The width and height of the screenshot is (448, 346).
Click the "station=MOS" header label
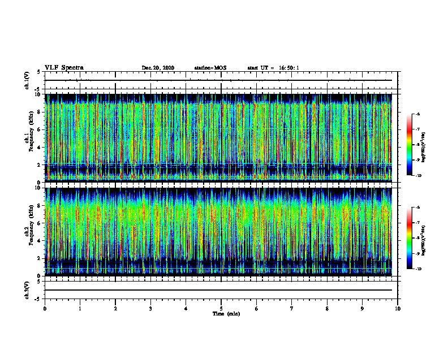pyautogui.click(x=210, y=68)
